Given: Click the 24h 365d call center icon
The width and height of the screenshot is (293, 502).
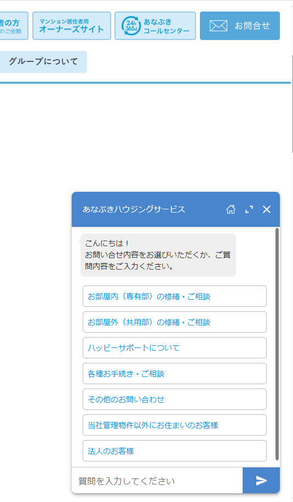Looking at the screenshot, I should coord(131,26).
